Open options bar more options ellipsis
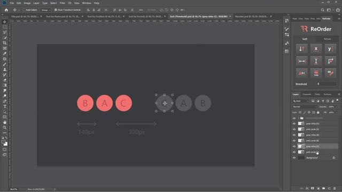 click(x=141, y=10)
